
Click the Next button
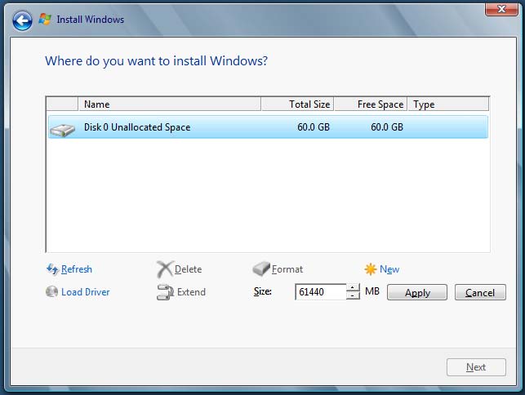click(x=476, y=367)
